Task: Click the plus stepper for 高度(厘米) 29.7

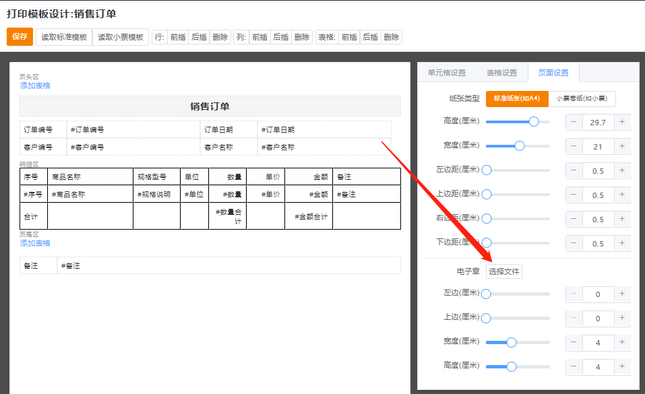Action: [621, 123]
